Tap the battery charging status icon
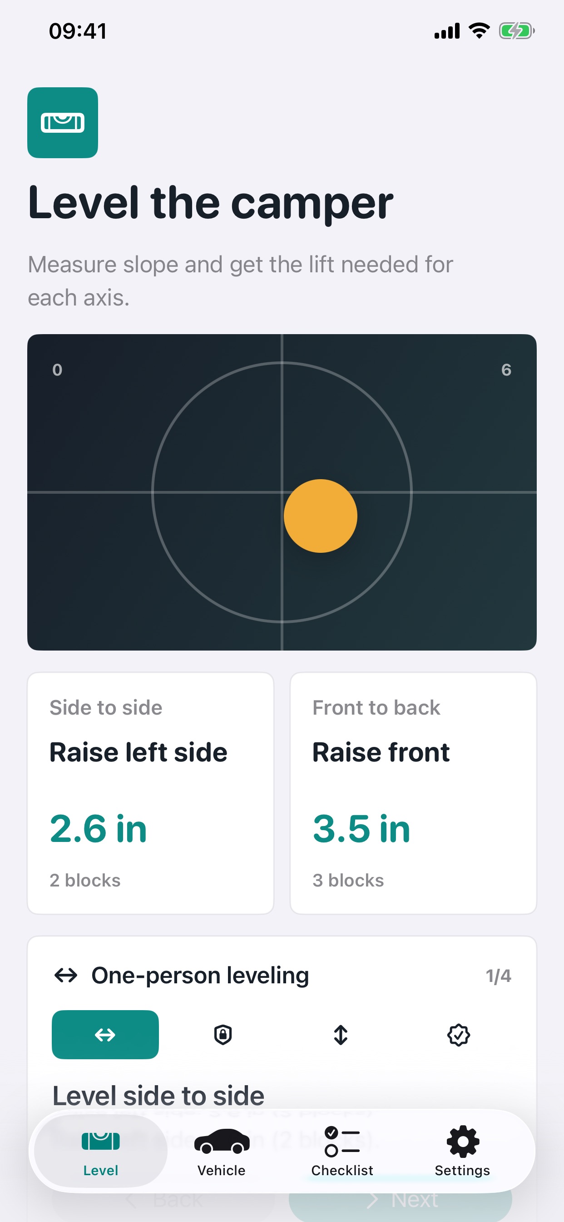Image resolution: width=564 pixels, height=1222 pixels. [x=517, y=31]
